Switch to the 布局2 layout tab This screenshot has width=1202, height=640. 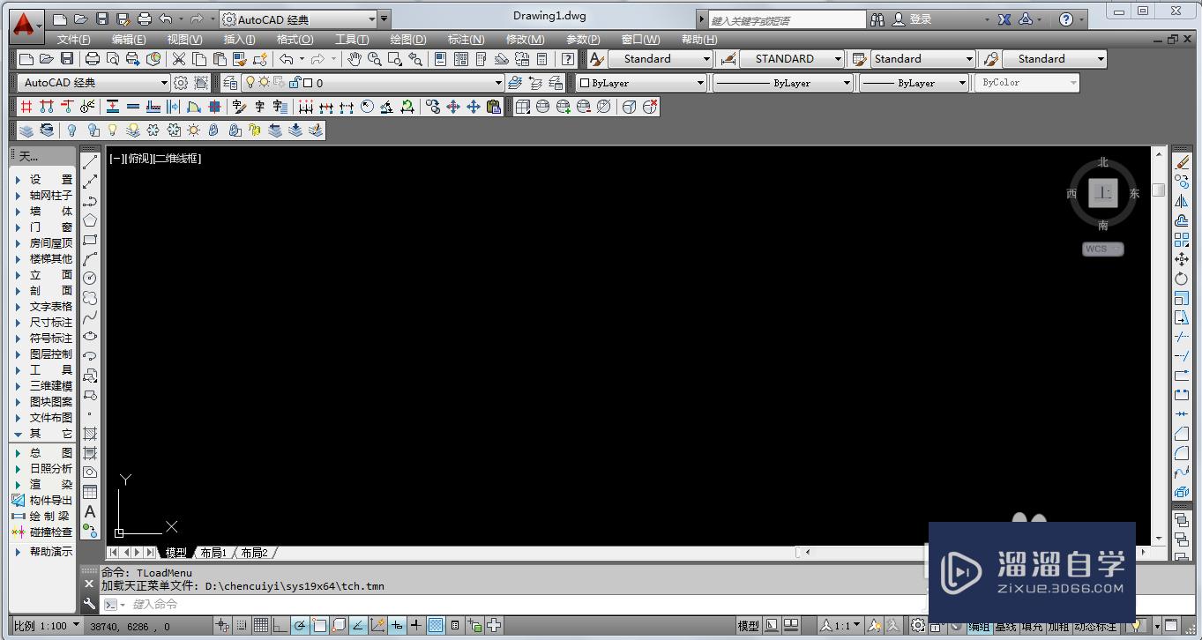tap(255, 553)
